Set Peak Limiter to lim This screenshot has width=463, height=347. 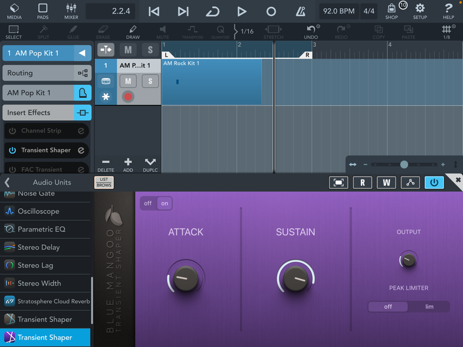429,307
